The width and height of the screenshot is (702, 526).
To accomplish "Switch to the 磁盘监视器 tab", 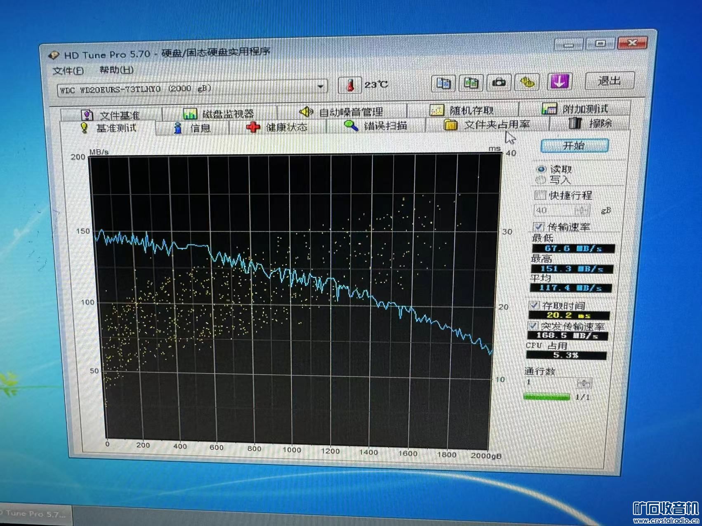I will [219, 113].
